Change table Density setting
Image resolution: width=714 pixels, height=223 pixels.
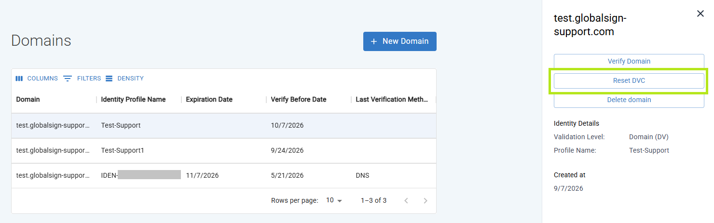[x=124, y=79]
